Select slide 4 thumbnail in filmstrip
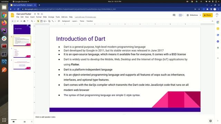Image resolution: width=221 pixels, height=124 pixels. pos(22,64)
